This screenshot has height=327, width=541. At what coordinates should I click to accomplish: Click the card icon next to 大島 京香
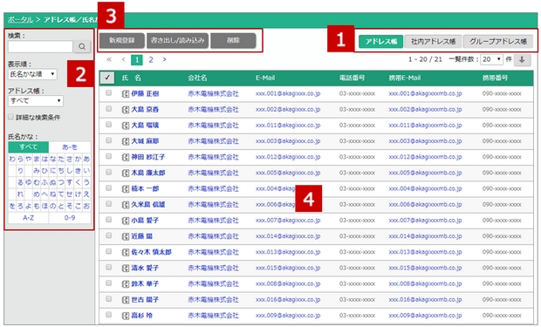pyautogui.click(x=126, y=110)
